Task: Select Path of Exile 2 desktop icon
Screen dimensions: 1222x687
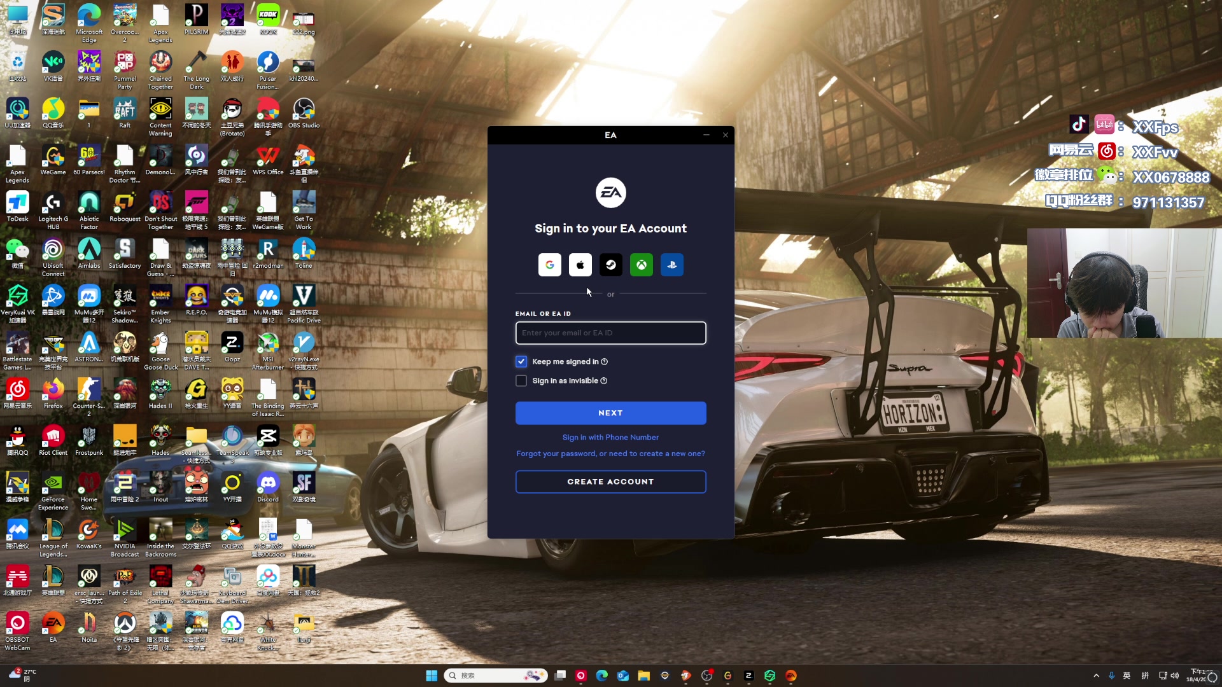Action: [x=125, y=585]
